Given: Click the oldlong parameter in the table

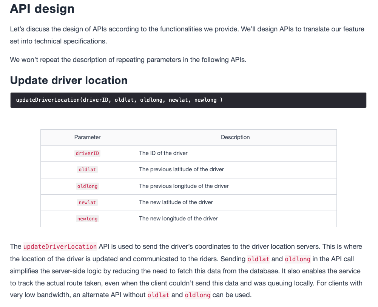Looking at the screenshot, I should click(87, 186).
